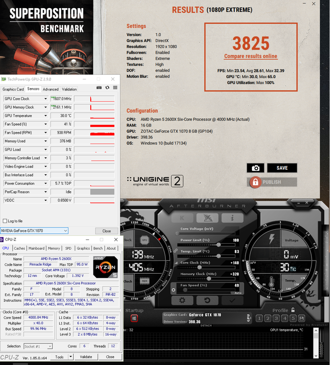Click Afterburner apply checkmark button
The height and width of the screenshot is (365, 330).
232,300
